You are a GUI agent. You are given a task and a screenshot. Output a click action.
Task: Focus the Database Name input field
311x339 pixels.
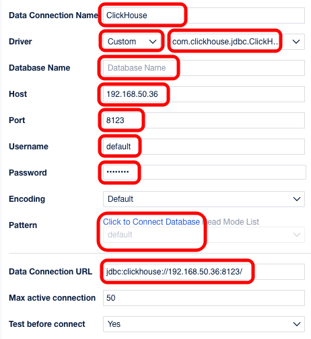pyautogui.click(x=204, y=68)
